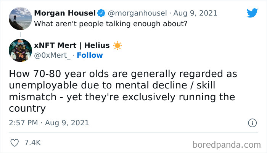This screenshot has width=267, height=153.
Task: Open the @morganhousel handle link
Action: (138, 13)
